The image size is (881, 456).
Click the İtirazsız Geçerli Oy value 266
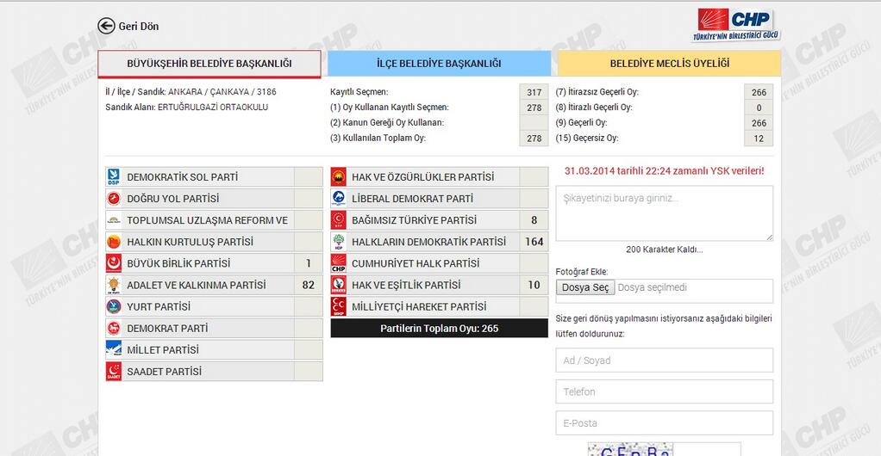pyautogui.click(x=759, y=92)
